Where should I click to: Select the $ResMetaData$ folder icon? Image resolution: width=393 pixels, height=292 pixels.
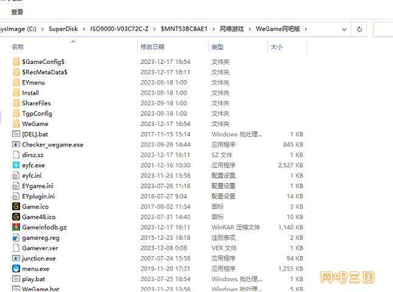[16, 72]
